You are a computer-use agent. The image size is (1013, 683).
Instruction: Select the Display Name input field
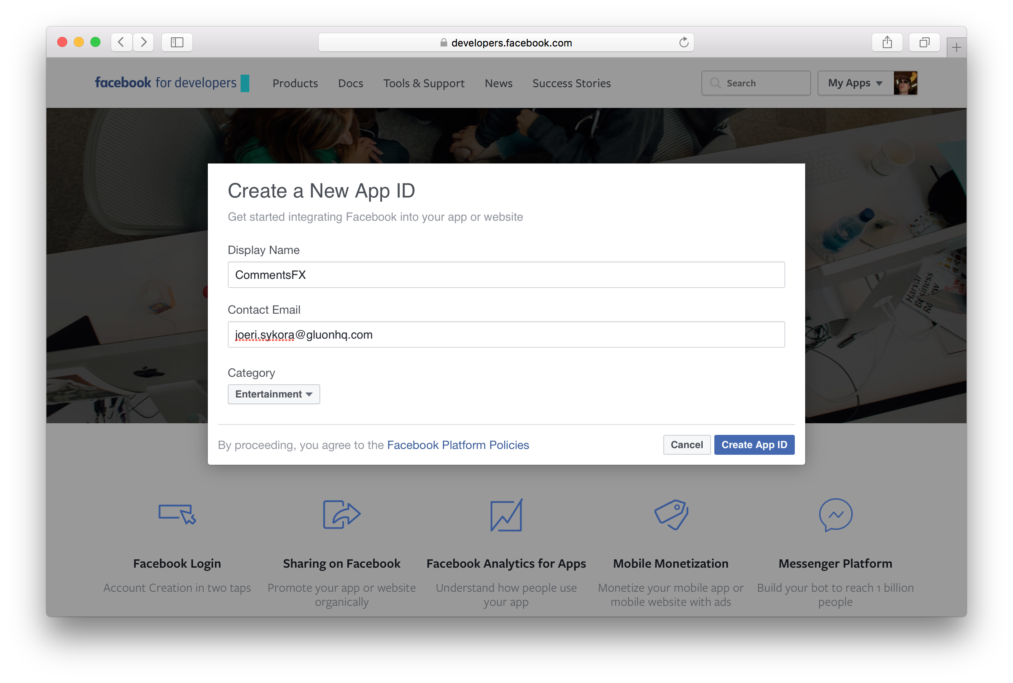506,274
